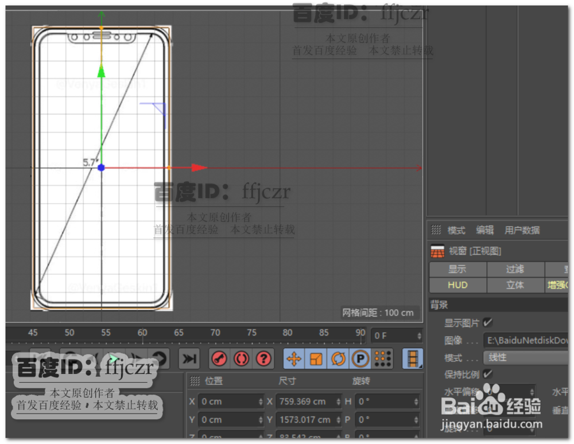The height and width of the screenshot is (444, 574).
Task: Click the blue Z axis center dot
Action: (102, 168)
